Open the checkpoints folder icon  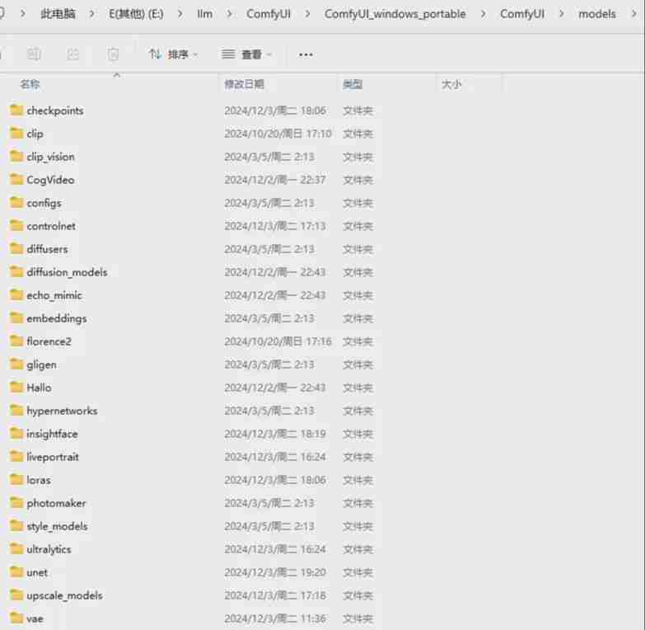(16, 110)
